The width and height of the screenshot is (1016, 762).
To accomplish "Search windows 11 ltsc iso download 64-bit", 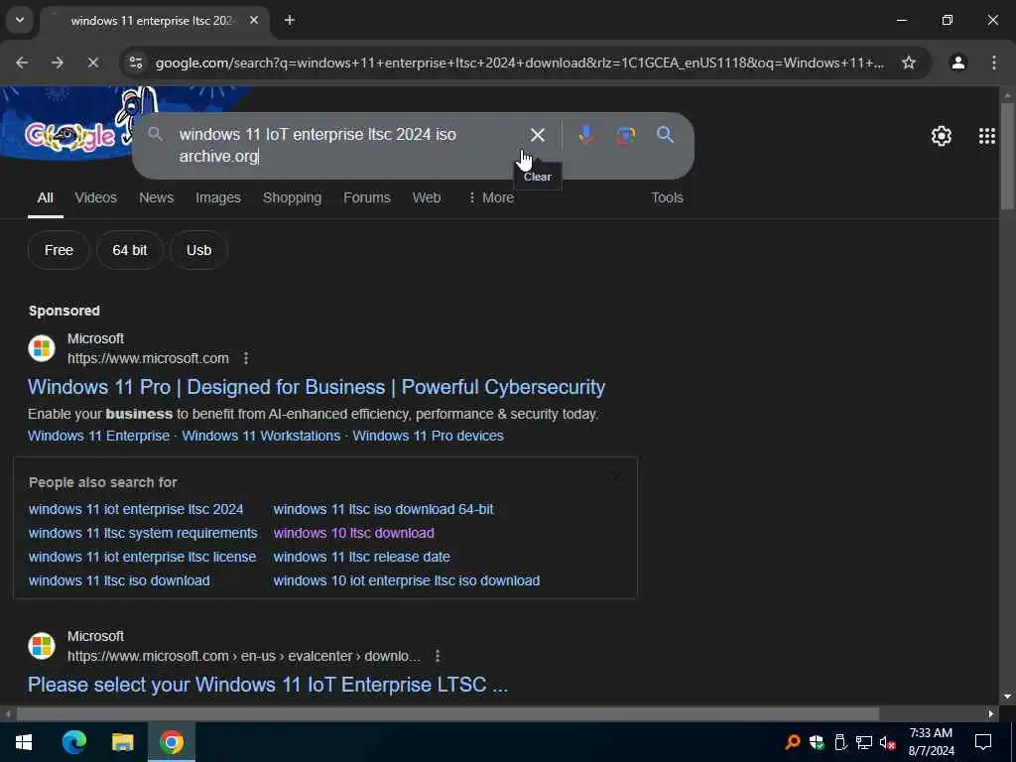I will coord(383,509).
